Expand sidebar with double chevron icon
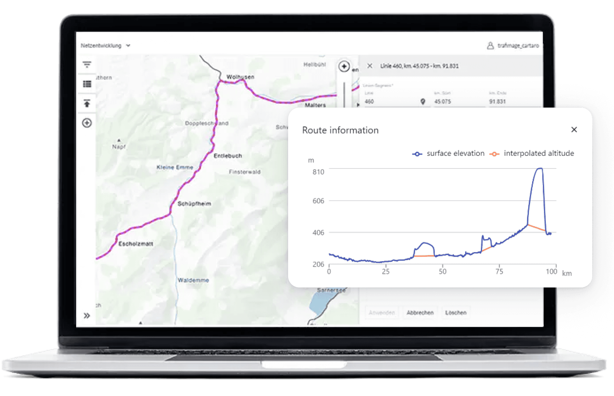 click(x=87, y=316)
